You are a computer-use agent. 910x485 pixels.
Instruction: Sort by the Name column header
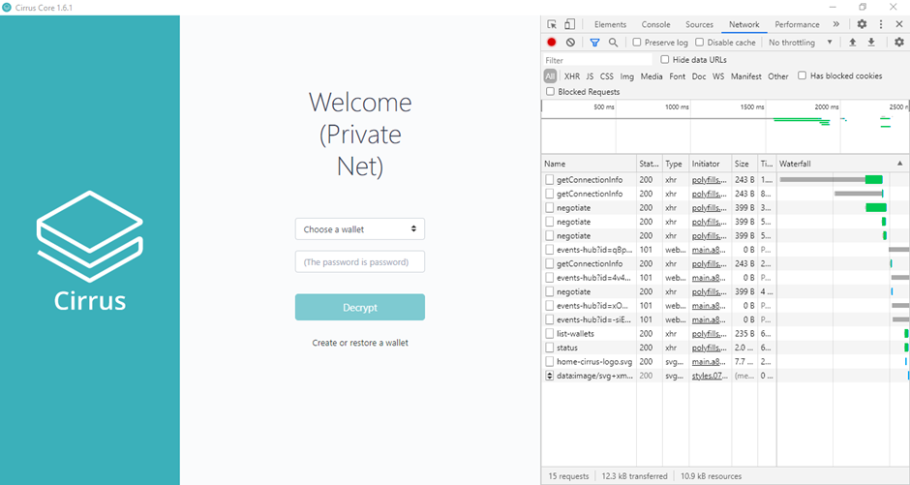[589, 164]
